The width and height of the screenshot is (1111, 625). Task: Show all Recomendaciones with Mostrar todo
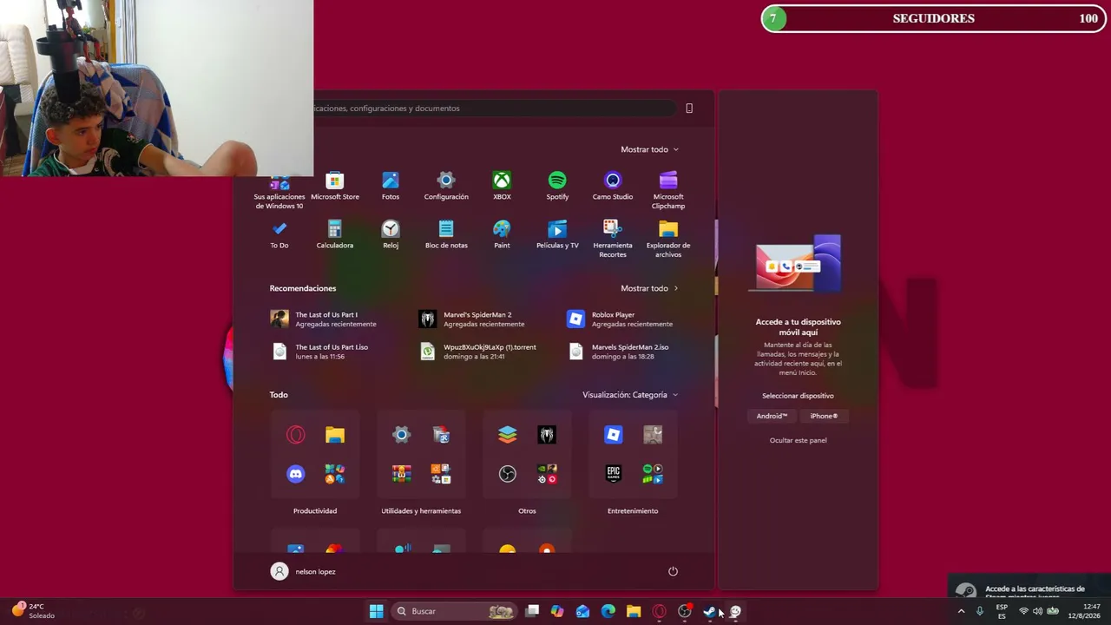[x=649, y=288]
